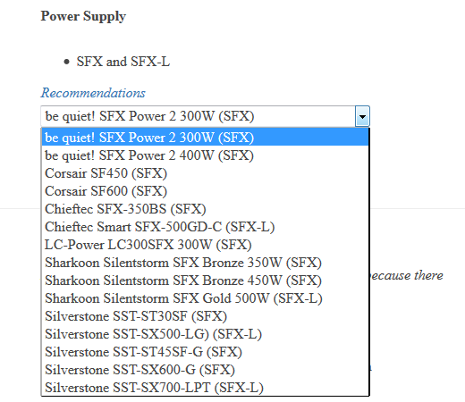Click the dropdown arrow of the power supply combo box

tap(362, 116)
